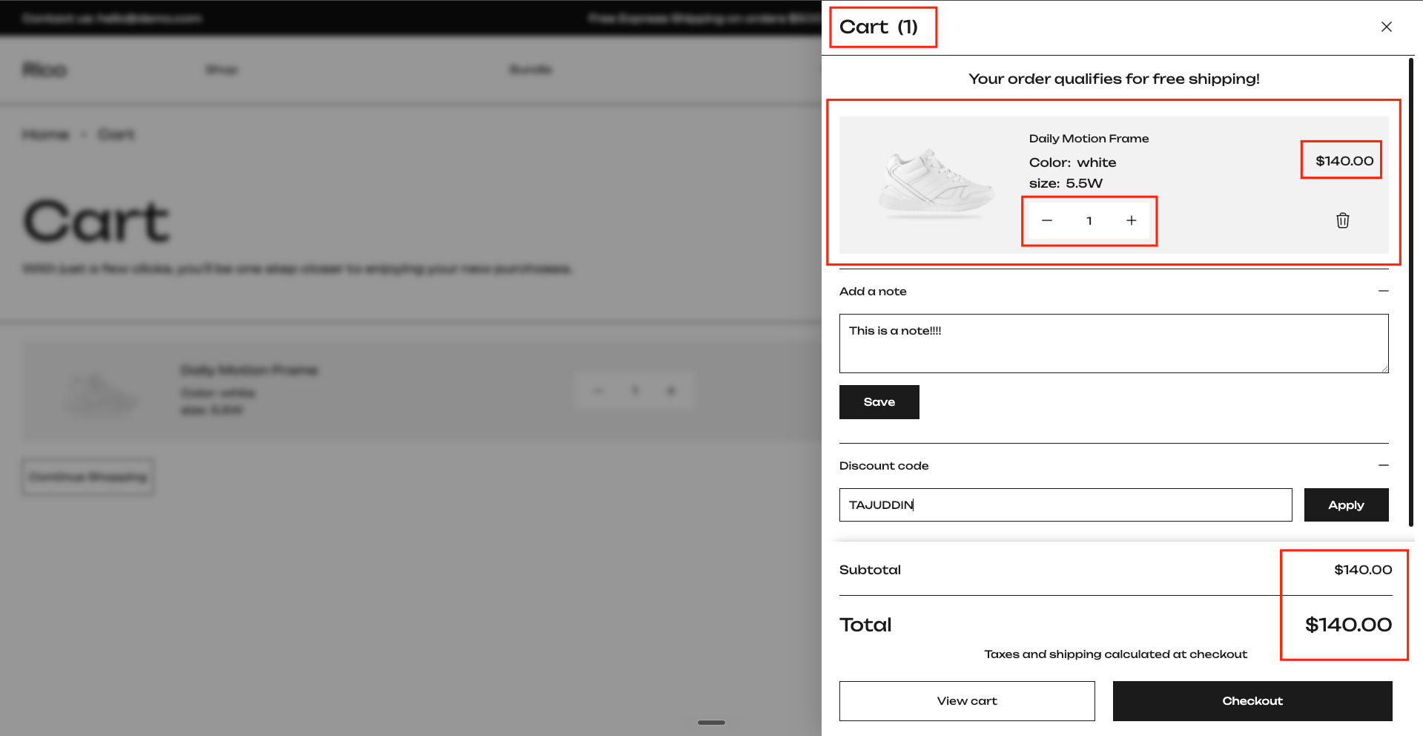Screen dimensions: 1423x736
Task: Apply the discount code
Action: pyautogui.click(x=1346, y=505)
